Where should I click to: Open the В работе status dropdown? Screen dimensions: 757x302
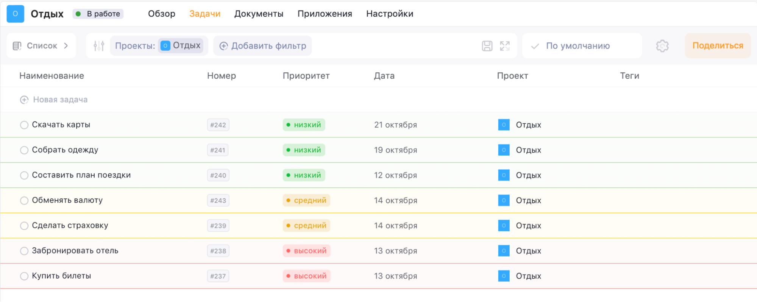tap(98, 14)
